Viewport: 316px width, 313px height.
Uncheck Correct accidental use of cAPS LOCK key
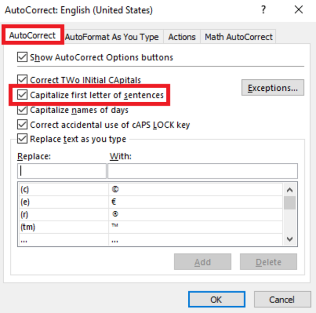pyautogui.click(x=22, y=125)
